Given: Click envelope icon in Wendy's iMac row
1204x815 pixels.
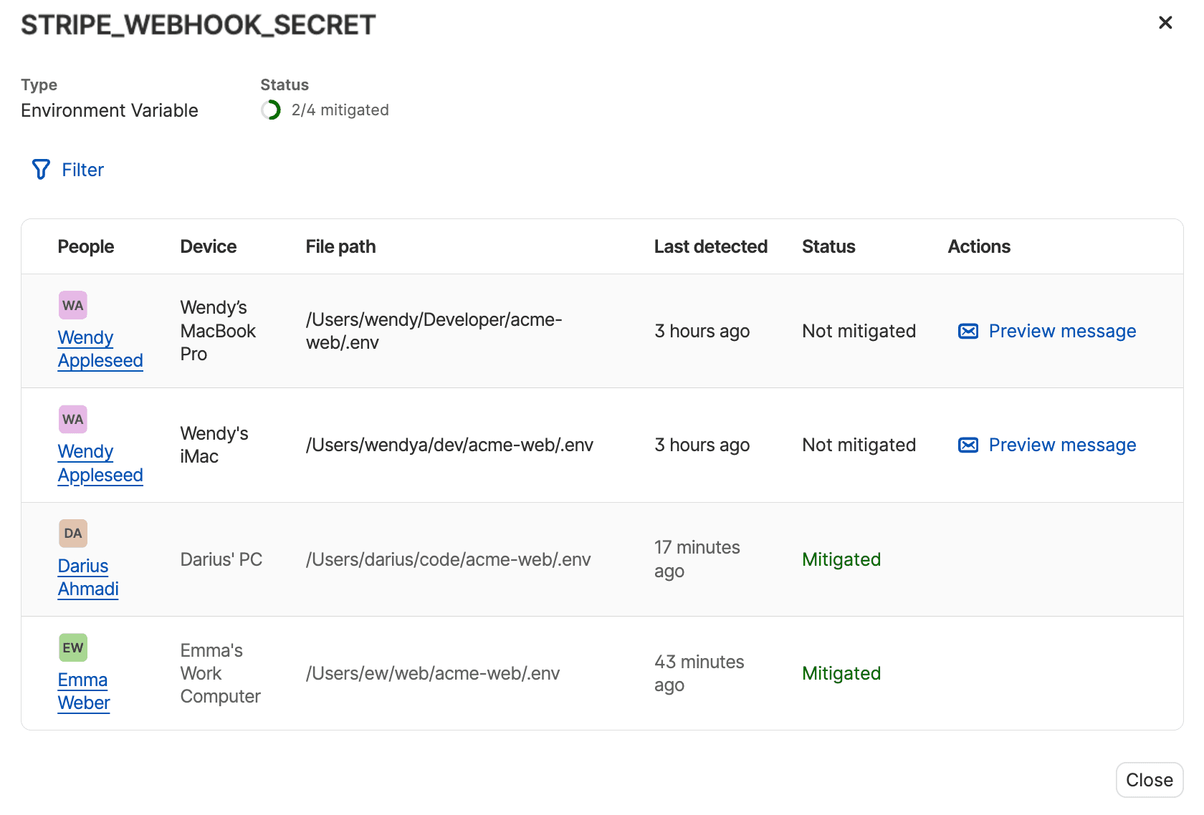Looking at the screenshot, I should coord(968,445).
